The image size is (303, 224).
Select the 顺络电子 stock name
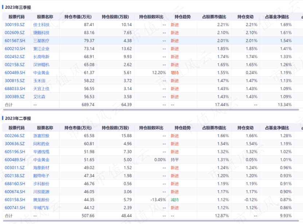(42, 176)
